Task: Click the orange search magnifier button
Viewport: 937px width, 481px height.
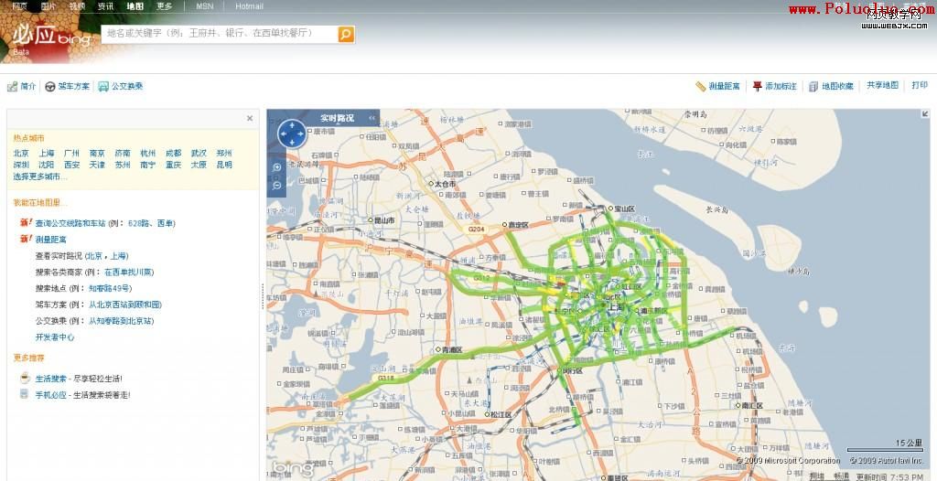Action: pos(346,34)
